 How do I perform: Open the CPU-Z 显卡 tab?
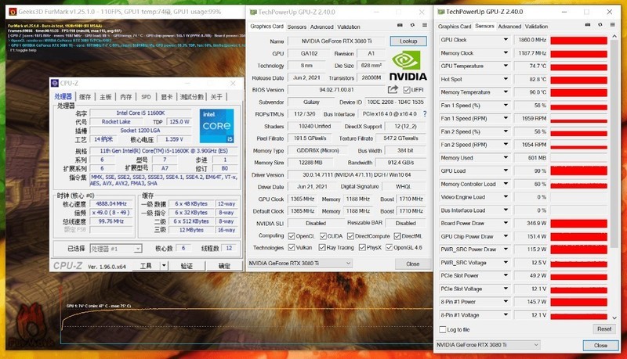[167, 97]
